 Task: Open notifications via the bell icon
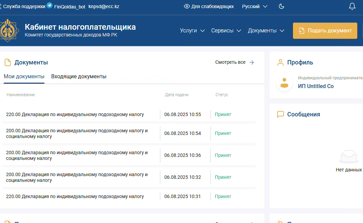(352, 6)
